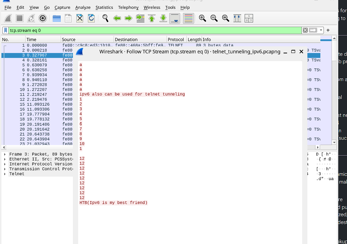This screenshot has width=347, height=244.
Task: Jump to the first packet
Action: click(151, 18)
